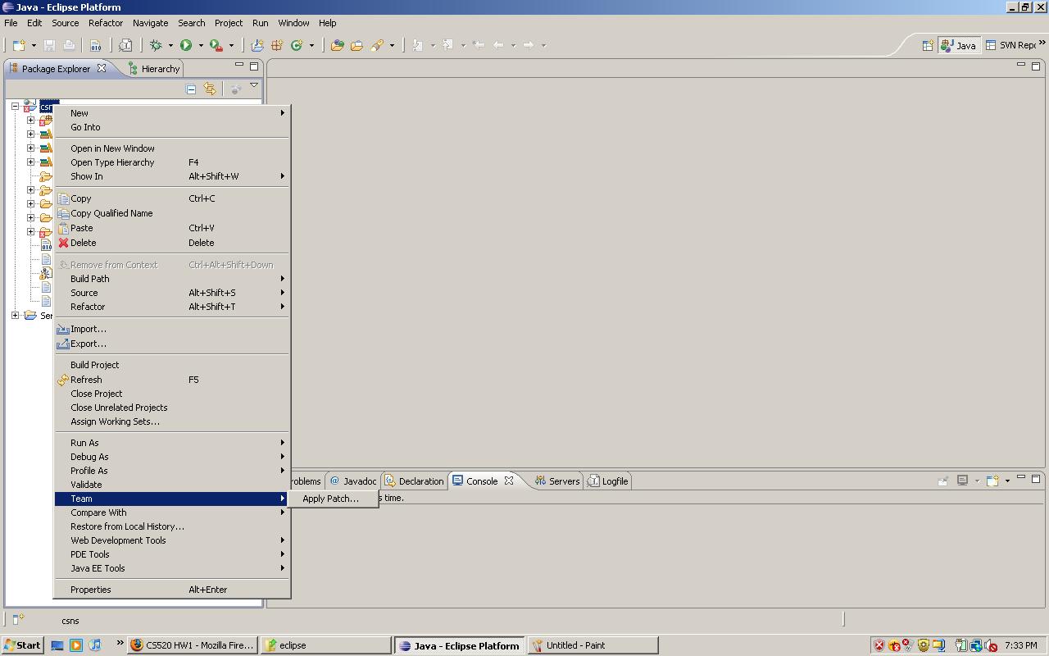Viewport: 1049px width, 656px height.
Task: Click the Windows Start button
Action: (x=22, y=645)
